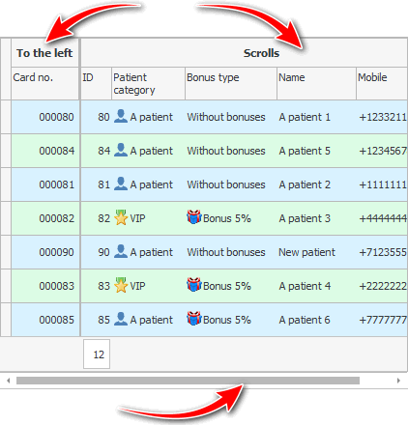Click the right scrollbar arrow
Image resolution: width=408 pixels, height=425 pixels.
398,381
